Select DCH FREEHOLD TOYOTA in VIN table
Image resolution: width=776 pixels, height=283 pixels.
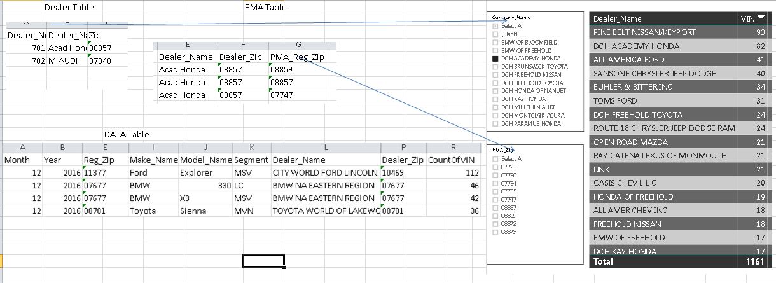[x=680, y=114]
